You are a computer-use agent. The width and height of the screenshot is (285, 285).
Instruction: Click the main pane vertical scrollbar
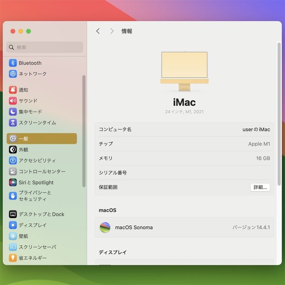coord(279,114)
